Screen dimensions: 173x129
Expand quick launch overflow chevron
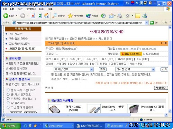click(40, 125)
